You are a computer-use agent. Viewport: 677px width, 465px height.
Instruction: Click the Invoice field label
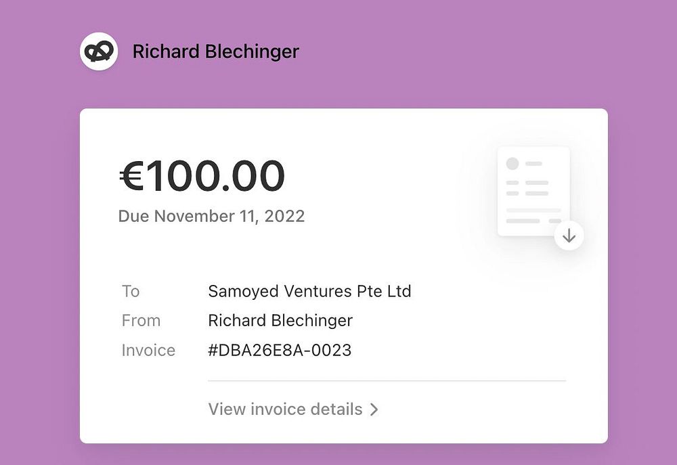(148, 350)
